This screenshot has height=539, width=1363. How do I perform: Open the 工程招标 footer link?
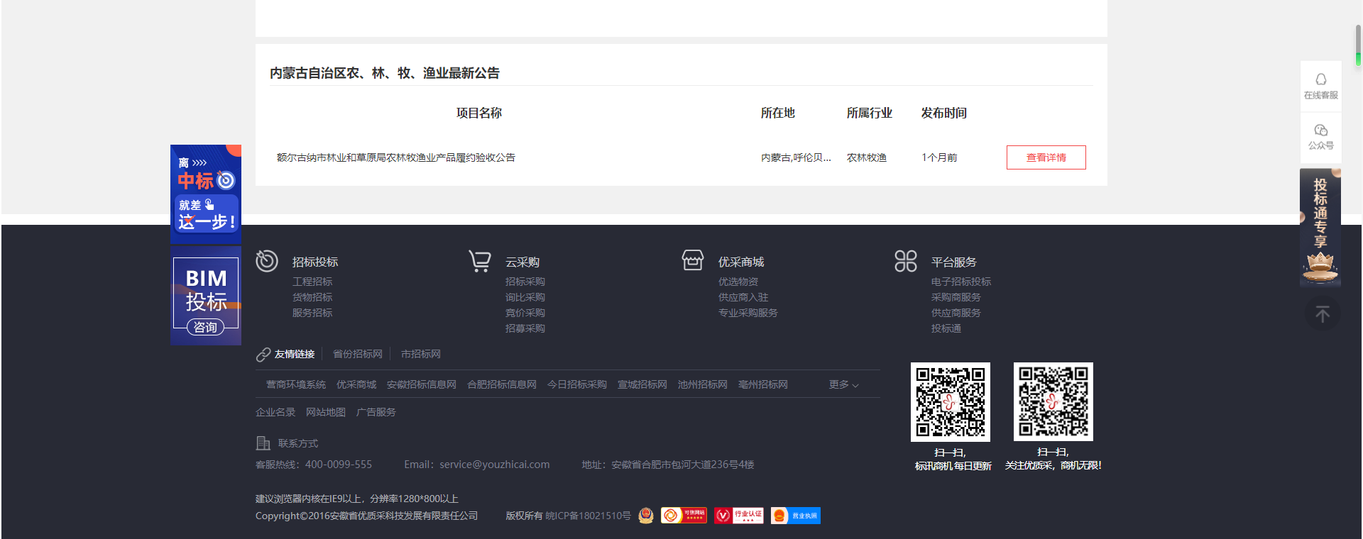(x=312, y=282)
